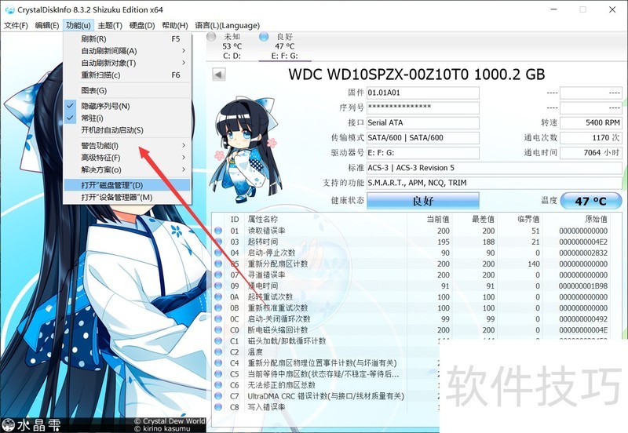Toggle the 常驻(i) checked option
Viewport: 628px width, 433px height.
click(x=127, y=118)
